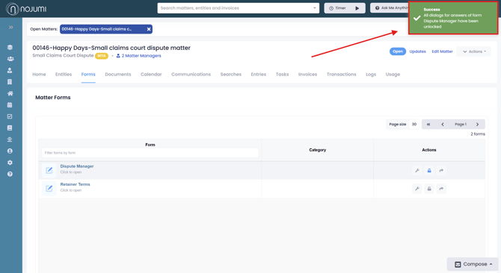Switch to the Transactions tab
This screenshot has height=273, width=501.
341,75
